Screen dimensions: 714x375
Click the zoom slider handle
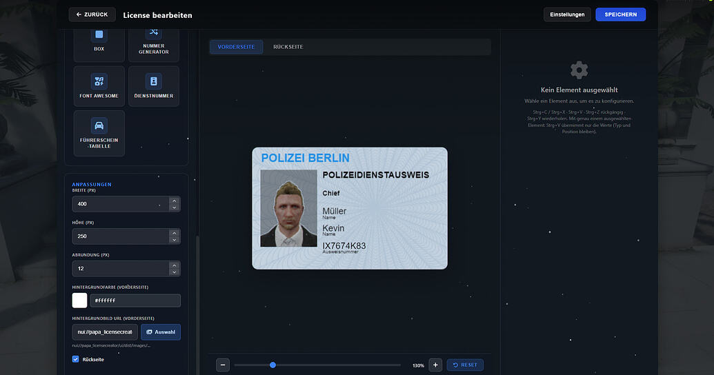[272, 365]
